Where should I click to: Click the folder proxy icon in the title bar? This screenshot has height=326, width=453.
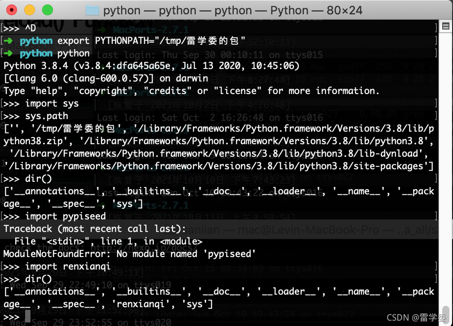point(92,10)
